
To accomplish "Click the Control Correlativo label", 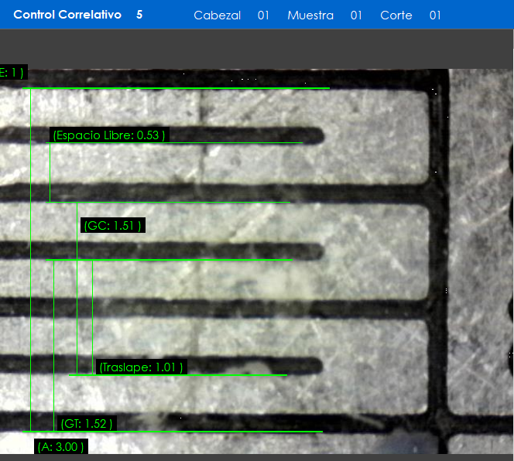I will coord(67,15).
